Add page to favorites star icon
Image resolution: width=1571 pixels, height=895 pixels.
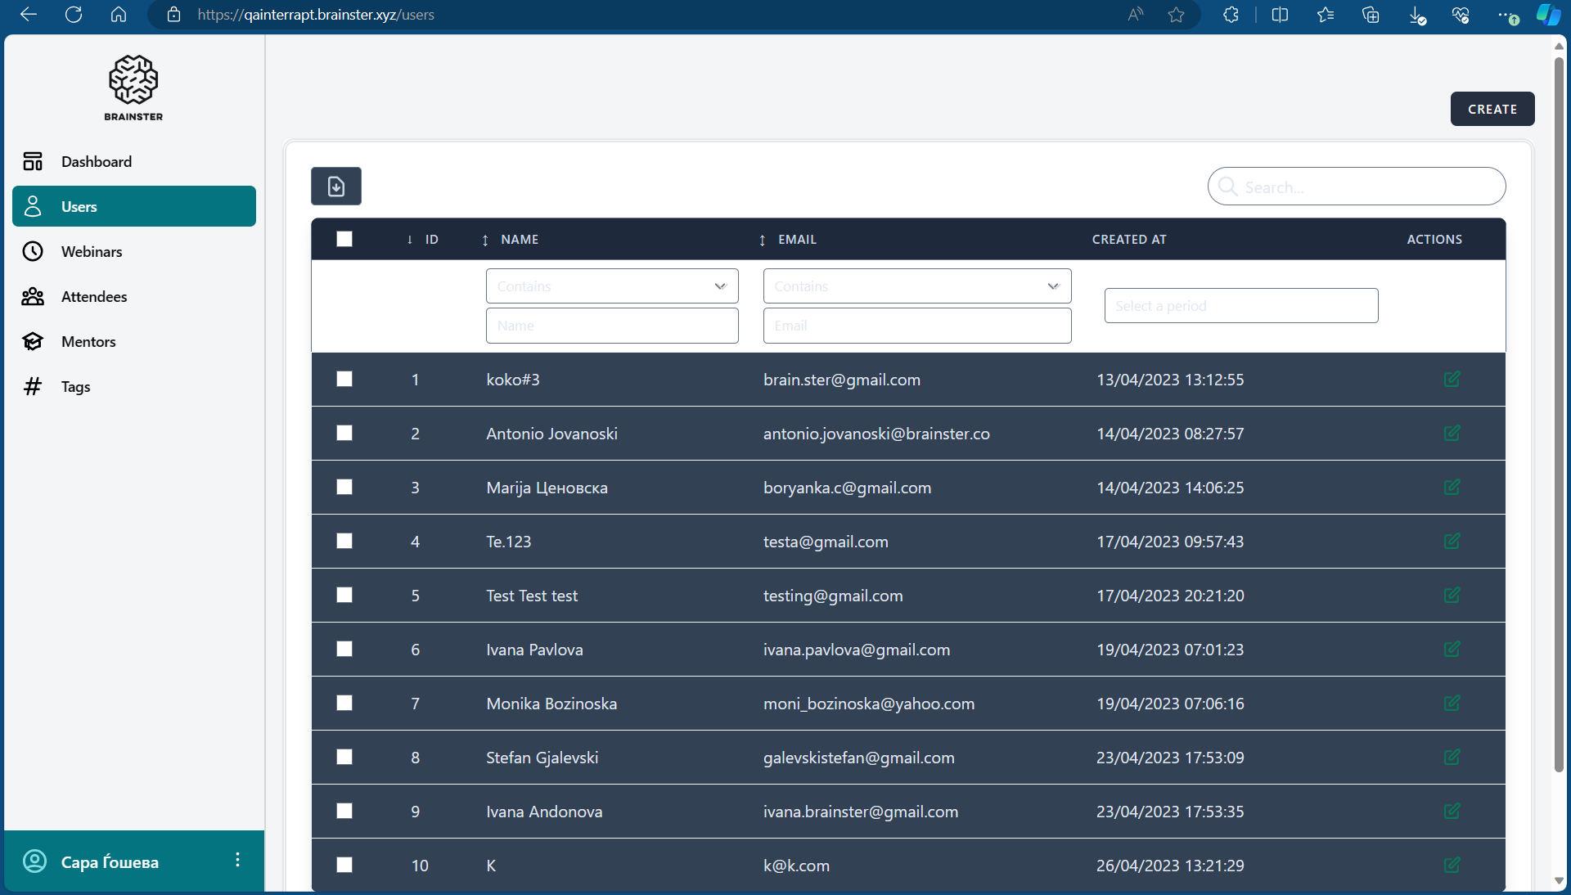tap(1176, 15)
